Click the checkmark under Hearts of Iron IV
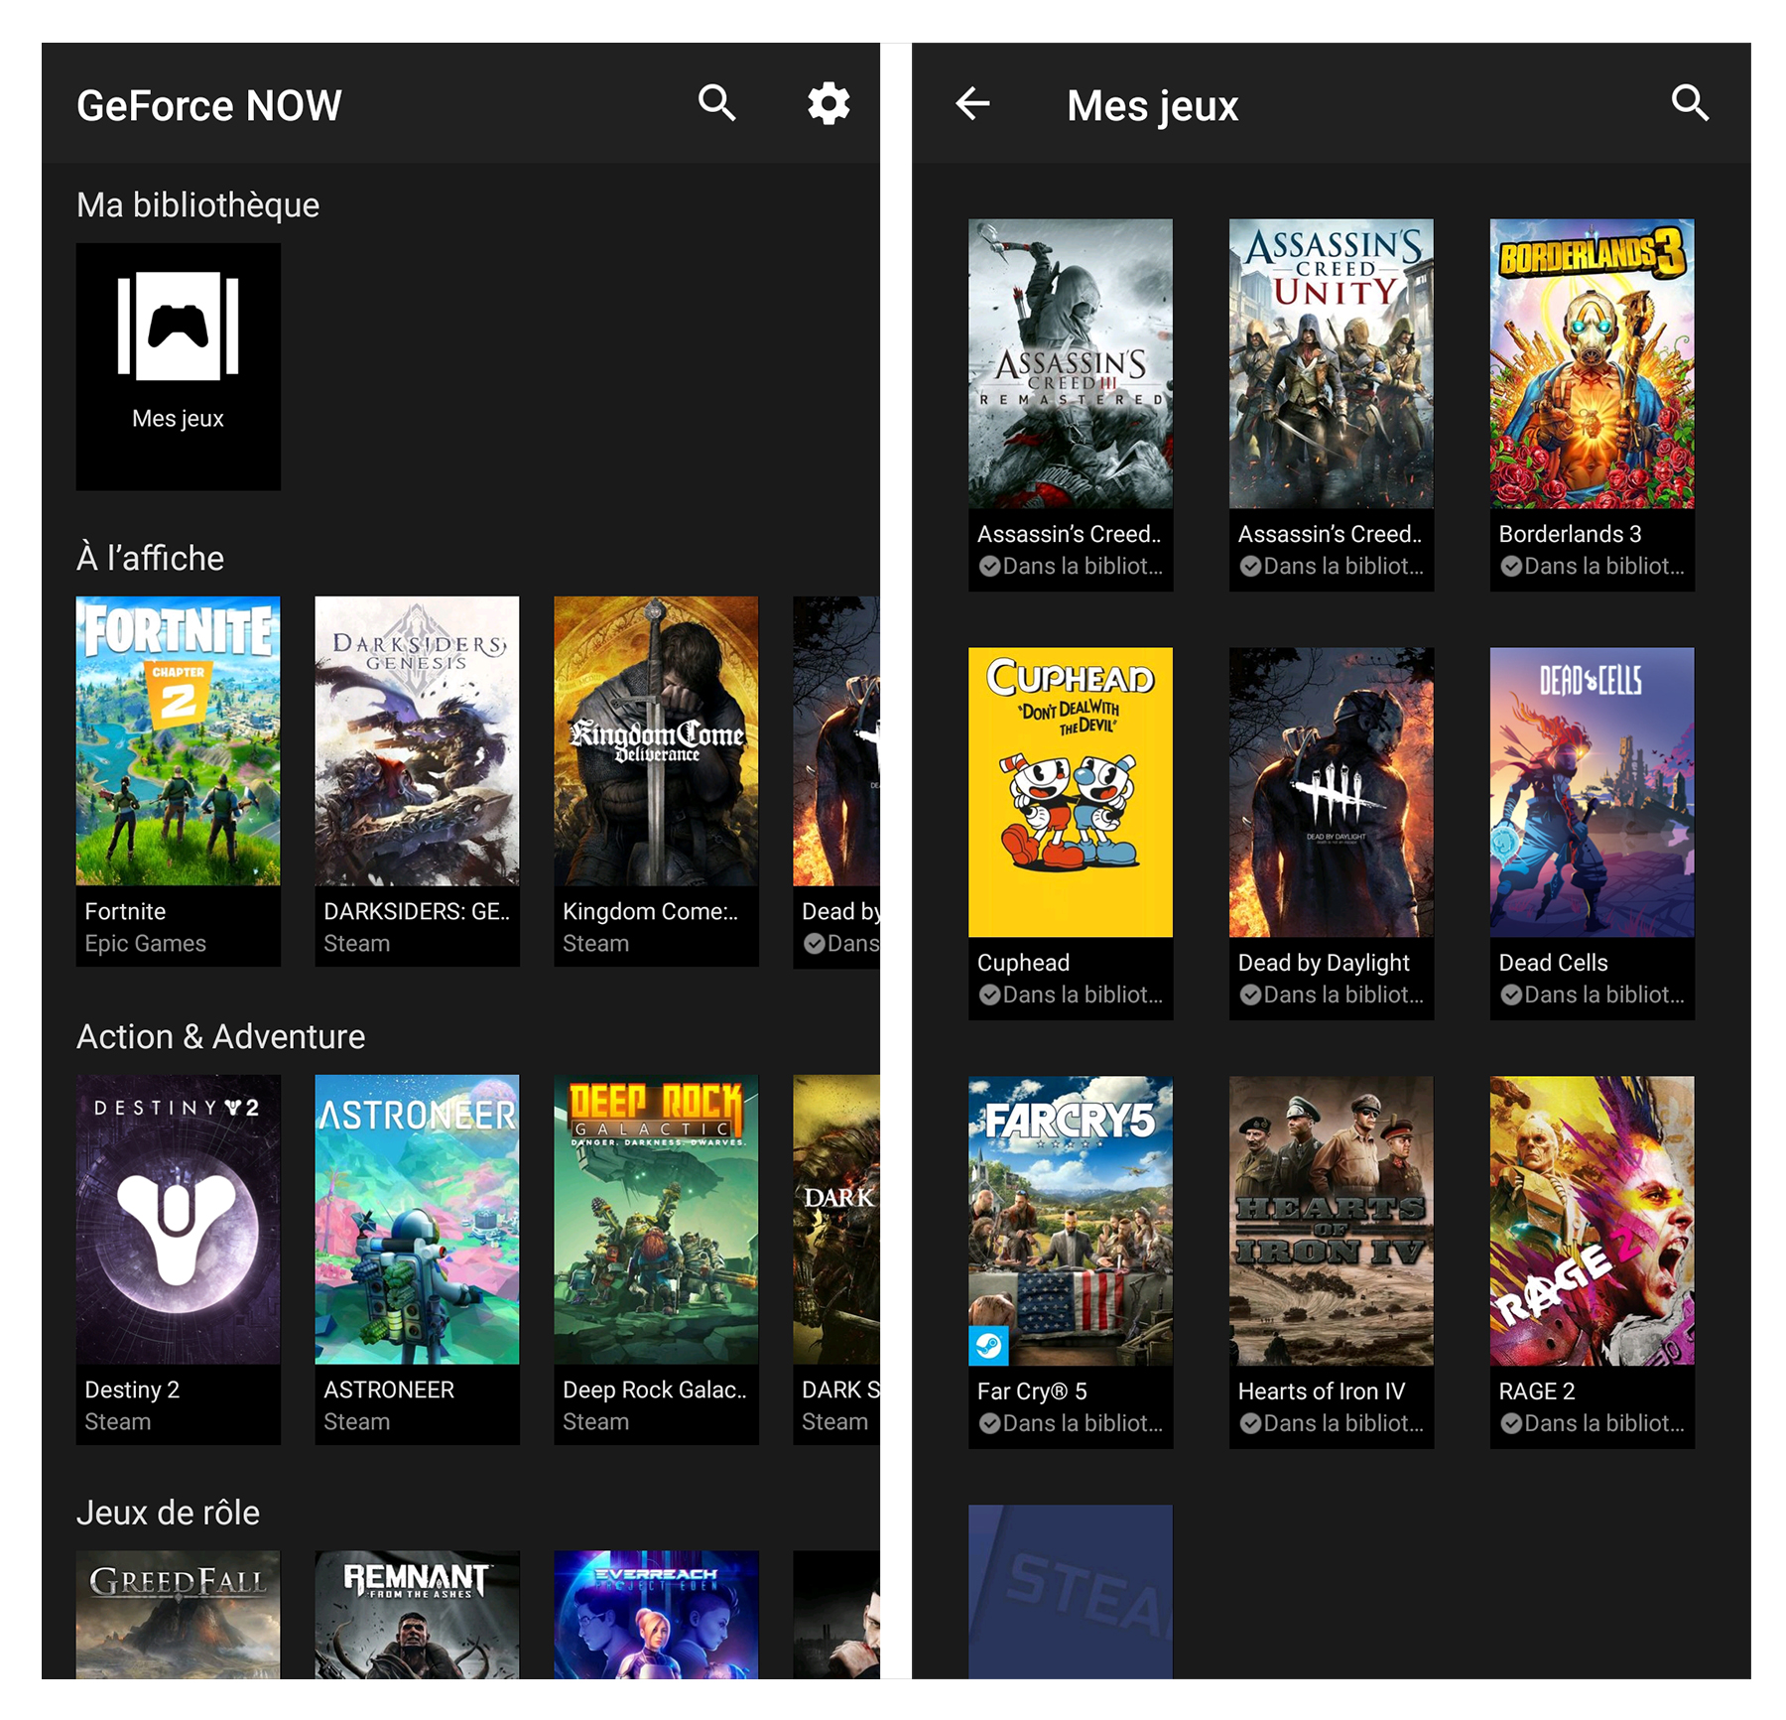1786x1720 pixels. tap(1250, 1423)
